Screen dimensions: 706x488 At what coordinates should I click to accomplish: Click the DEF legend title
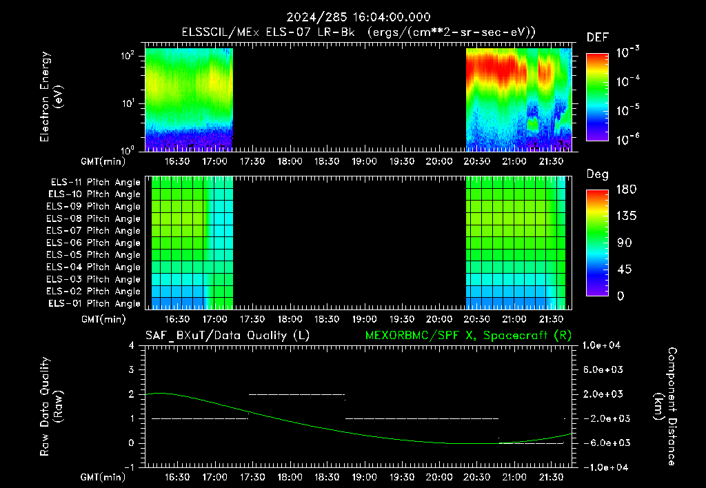pos(597,37)
